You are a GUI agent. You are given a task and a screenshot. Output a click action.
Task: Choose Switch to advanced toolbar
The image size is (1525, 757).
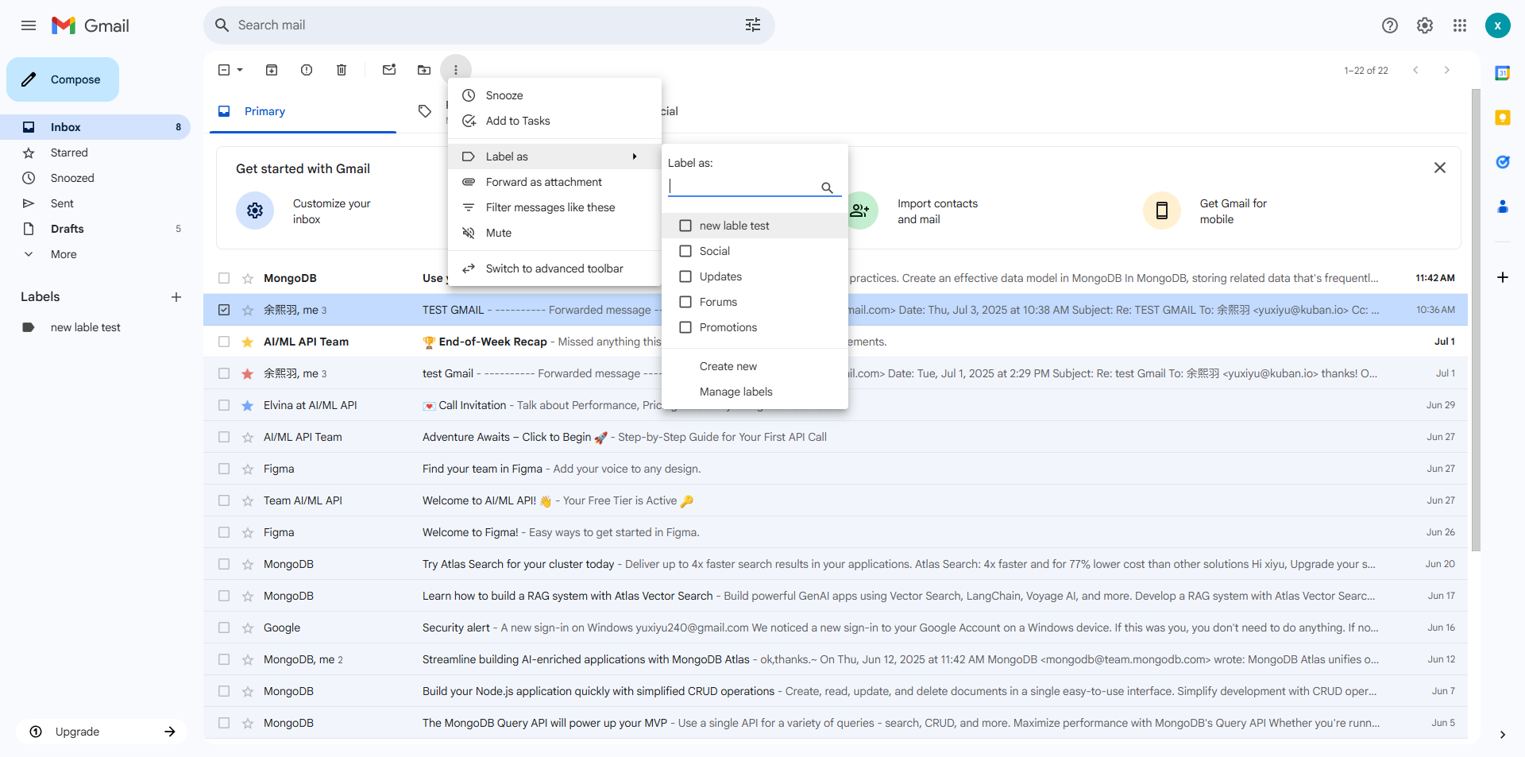[x=554, y=268]
